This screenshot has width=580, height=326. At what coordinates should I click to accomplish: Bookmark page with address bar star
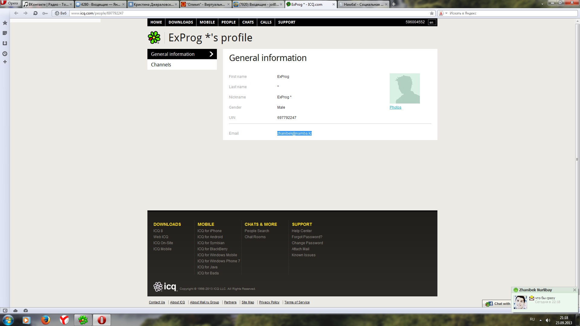pos(432,13)
